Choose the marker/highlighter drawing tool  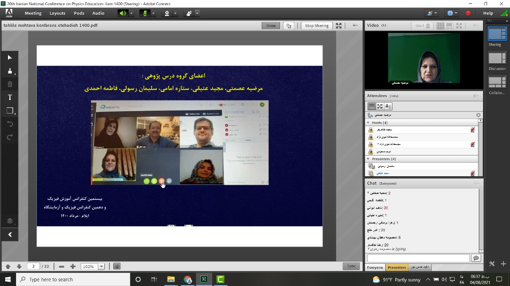[10, 71]
